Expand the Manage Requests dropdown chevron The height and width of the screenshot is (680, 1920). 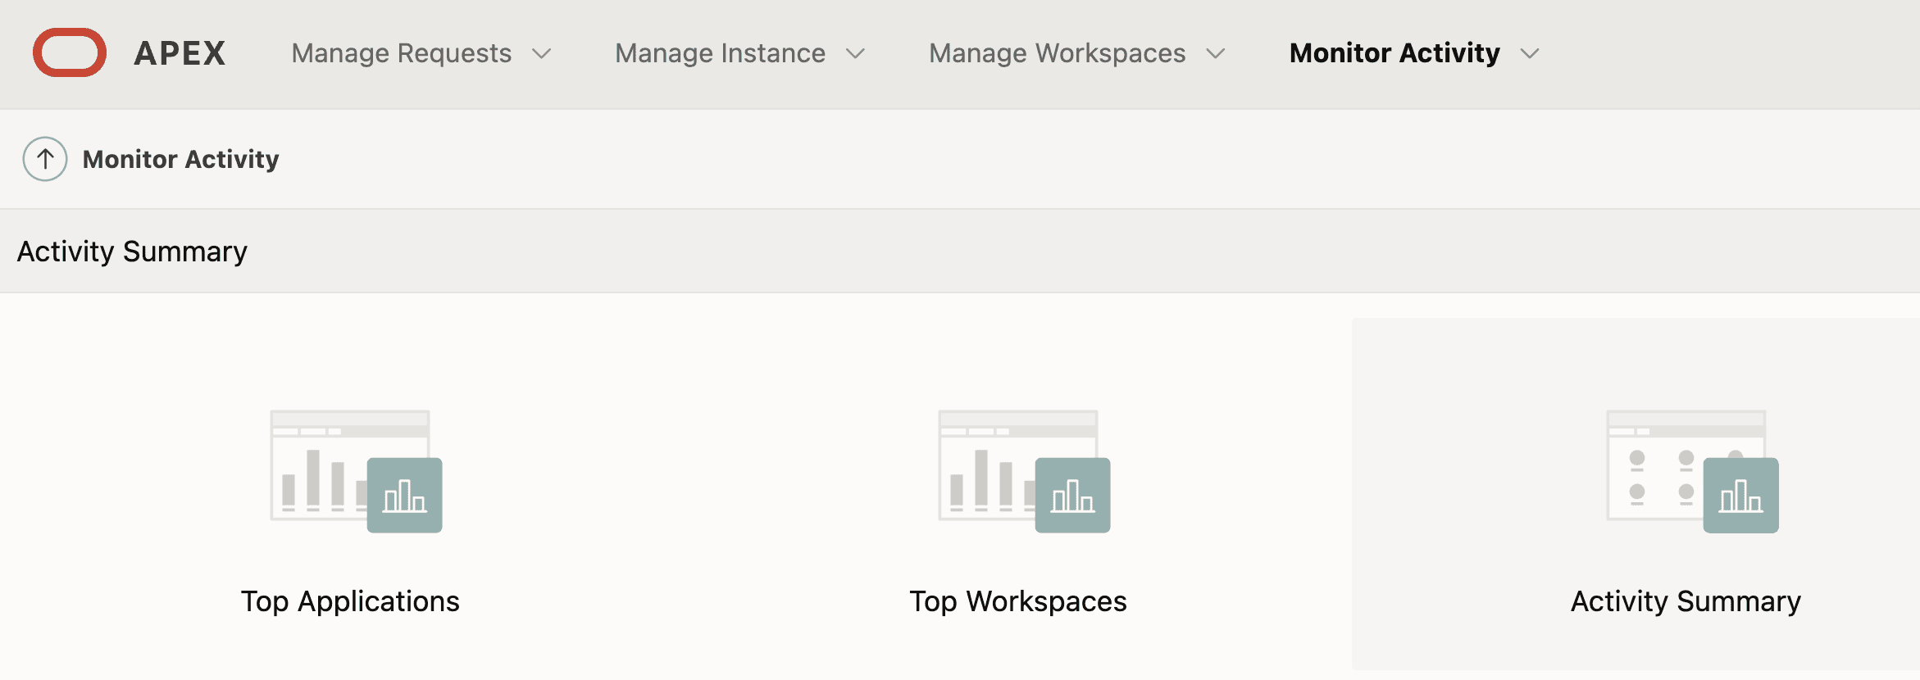[542, 54]
